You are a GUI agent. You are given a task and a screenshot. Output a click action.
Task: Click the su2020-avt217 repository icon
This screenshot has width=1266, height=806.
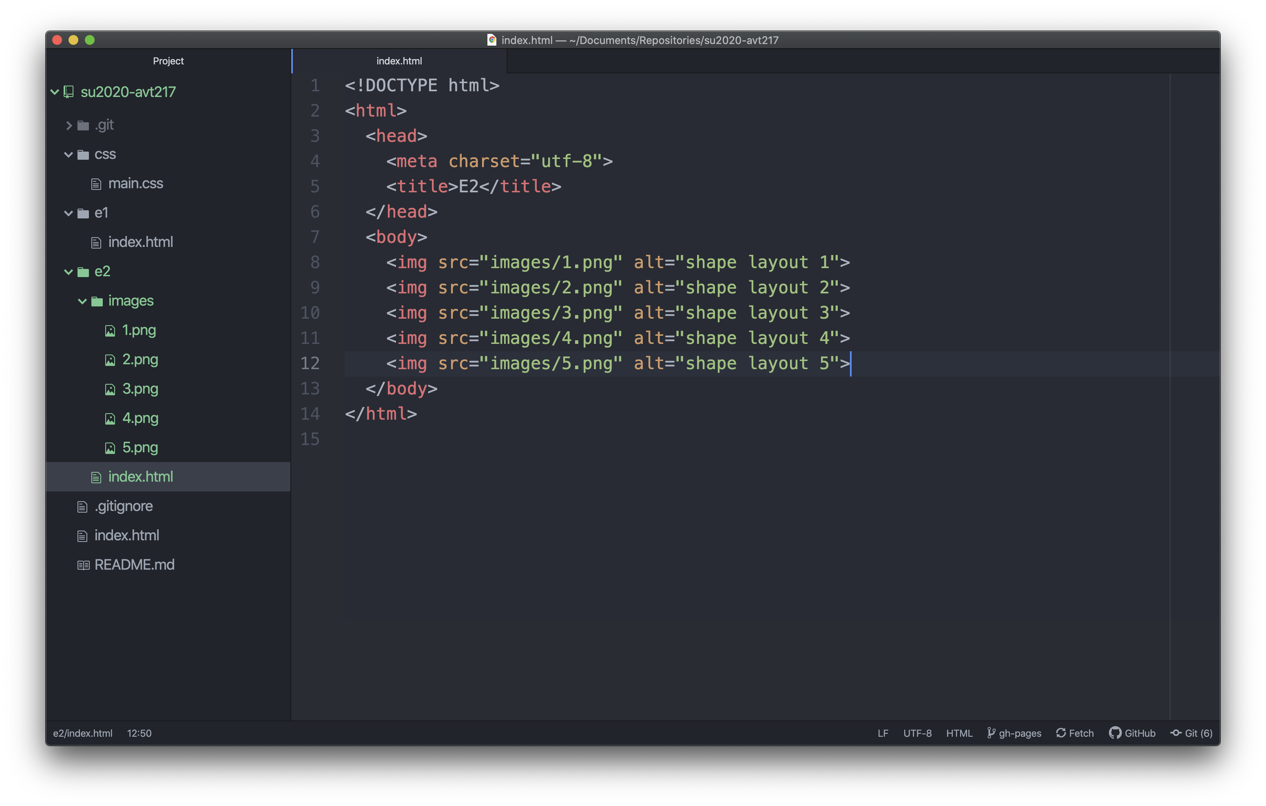click(x=69, y=92)
